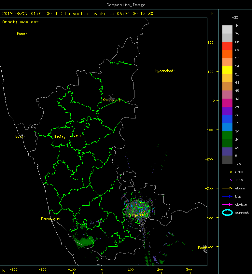Click the Bangalore city label
The width and height of the screenshot is (252, 274).
click(138, 215)
